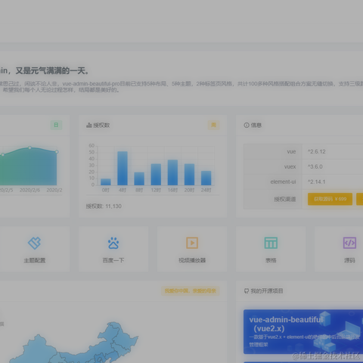This screenshot has height=363, width=363.
Task: Open the 视频播放器 play icon
Action: pos(192,243)
